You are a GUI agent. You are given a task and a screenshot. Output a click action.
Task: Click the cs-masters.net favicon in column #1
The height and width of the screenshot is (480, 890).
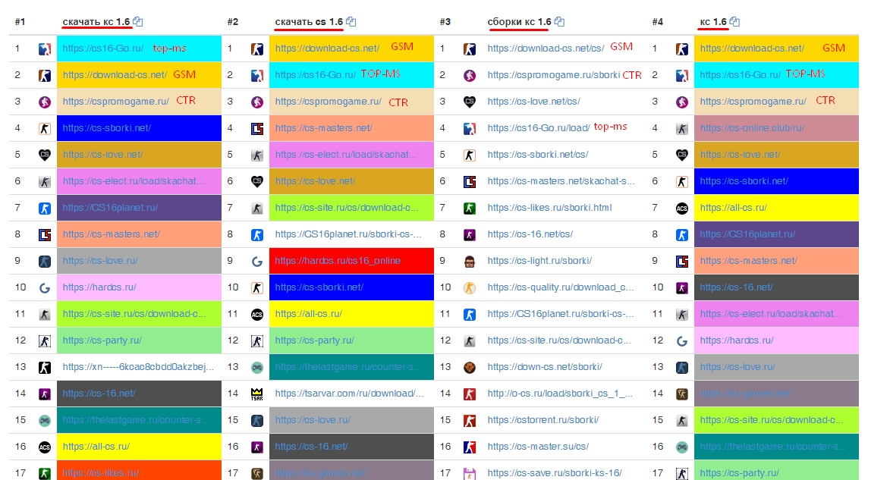45,235
